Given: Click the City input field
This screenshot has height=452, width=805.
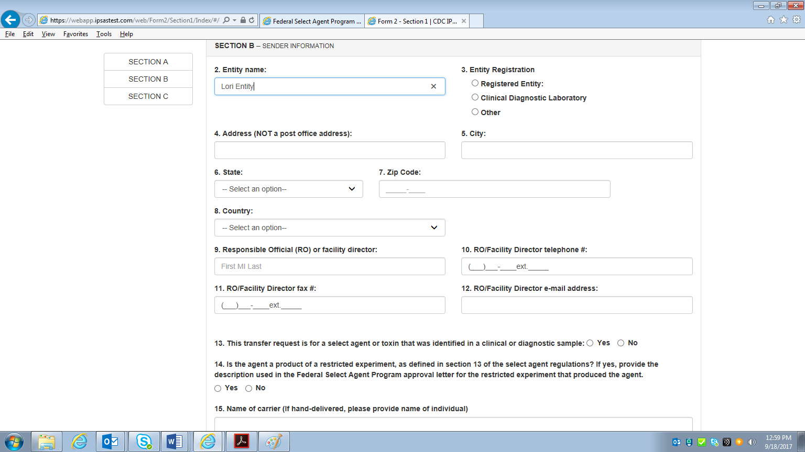Looking at the screenshot, I should pyautogui.click(x=576, y=150).
